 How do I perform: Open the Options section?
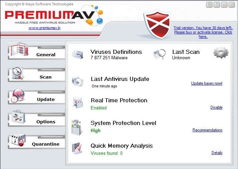click(x=36, y=120)
